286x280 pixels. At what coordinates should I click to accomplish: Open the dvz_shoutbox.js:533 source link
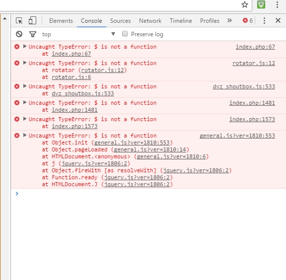point(244,86)
